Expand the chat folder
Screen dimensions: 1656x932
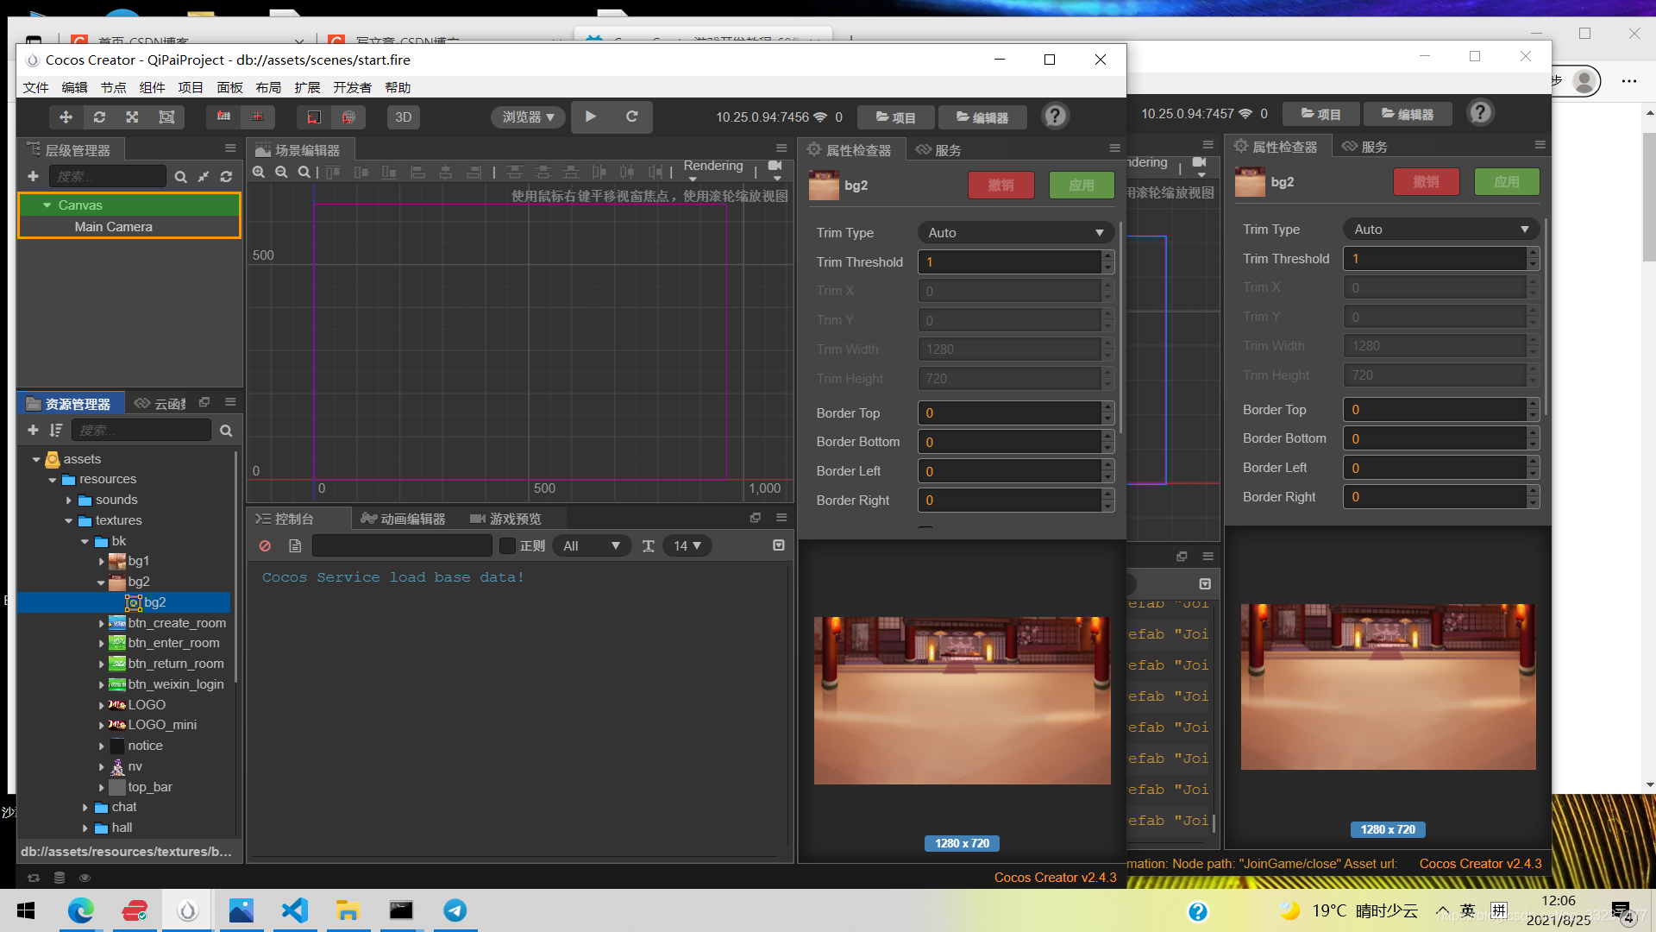(85, 808)
